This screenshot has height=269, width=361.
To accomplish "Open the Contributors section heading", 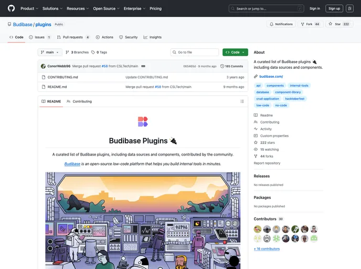I will [x=265, y=219].
